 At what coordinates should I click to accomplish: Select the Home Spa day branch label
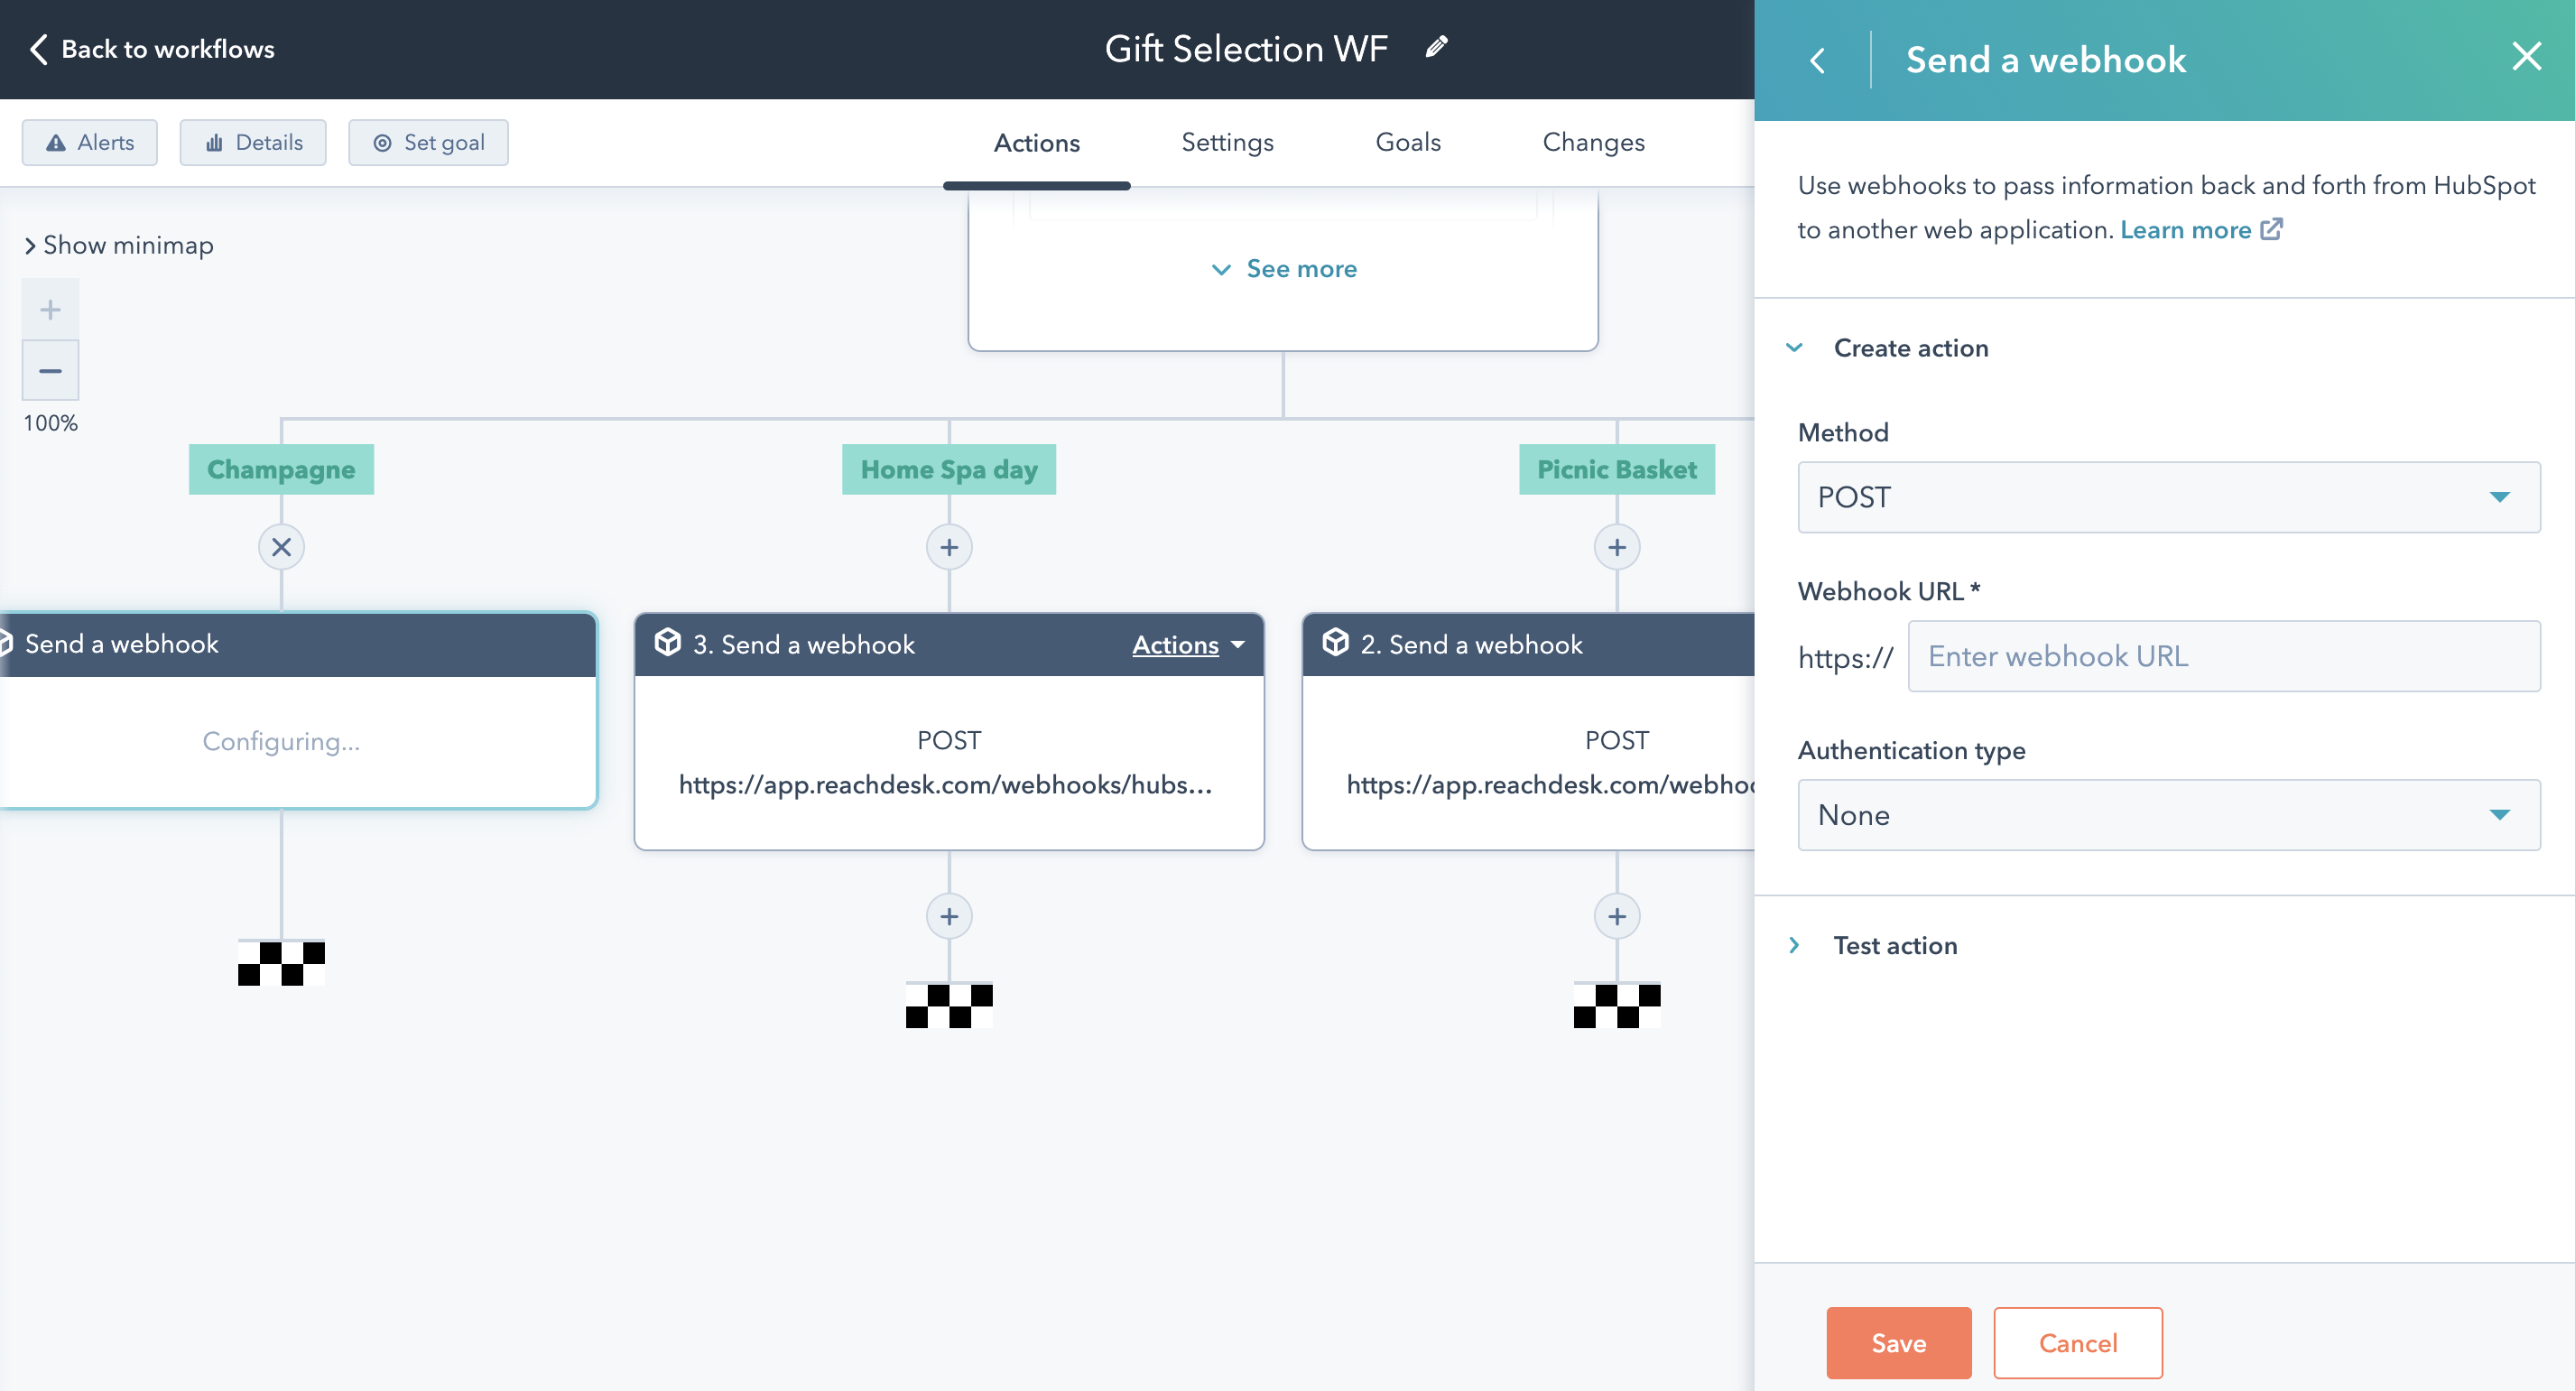pos(949,469)
